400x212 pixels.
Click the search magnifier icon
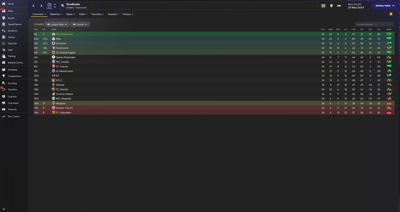(62, 6)
